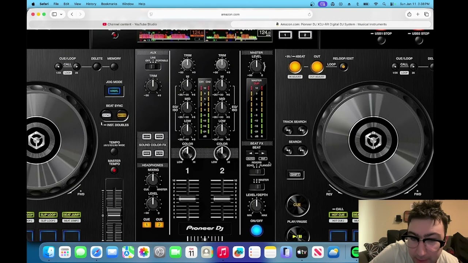468x263 pixels.
Task: Click the deck 1 select button
Action: pyautogui.click(x=285, y=35)
